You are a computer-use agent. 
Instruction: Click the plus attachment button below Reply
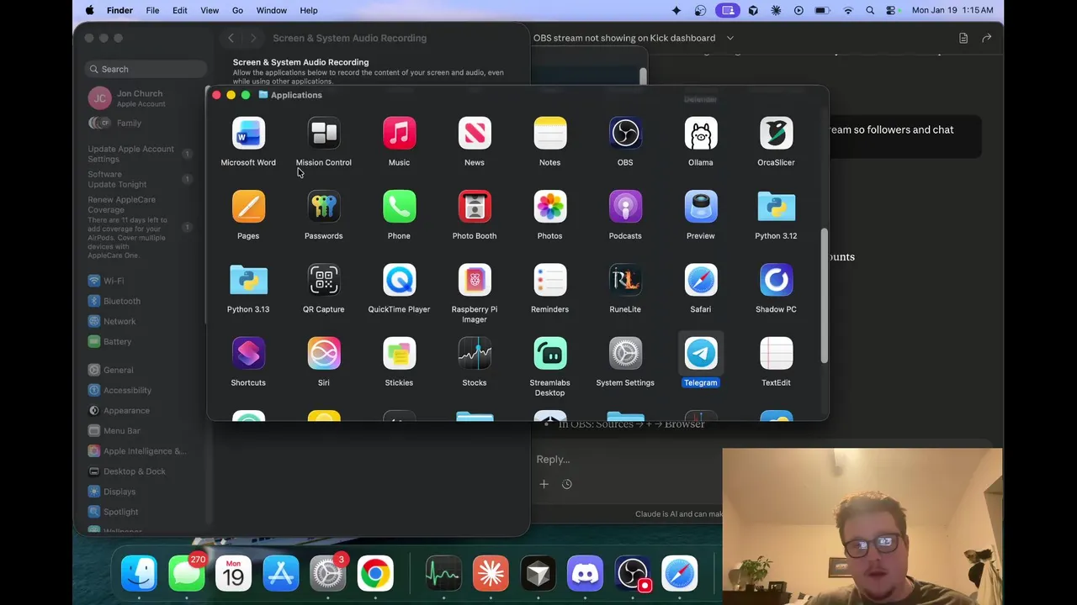pyautogui.click(x=544, y=484)
